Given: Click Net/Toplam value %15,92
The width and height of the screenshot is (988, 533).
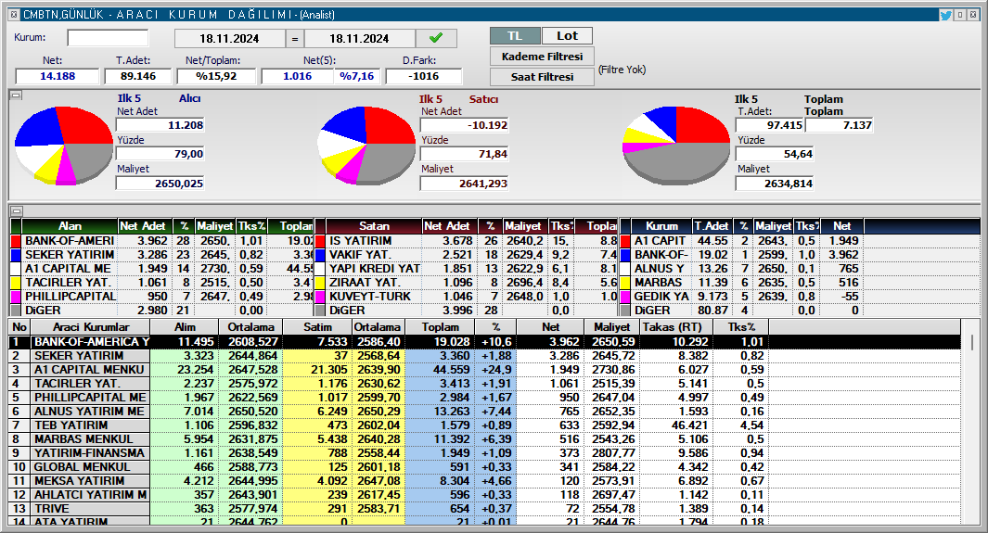Looking at the screenshot, I should pyautogui.click(x=216, y=76).
